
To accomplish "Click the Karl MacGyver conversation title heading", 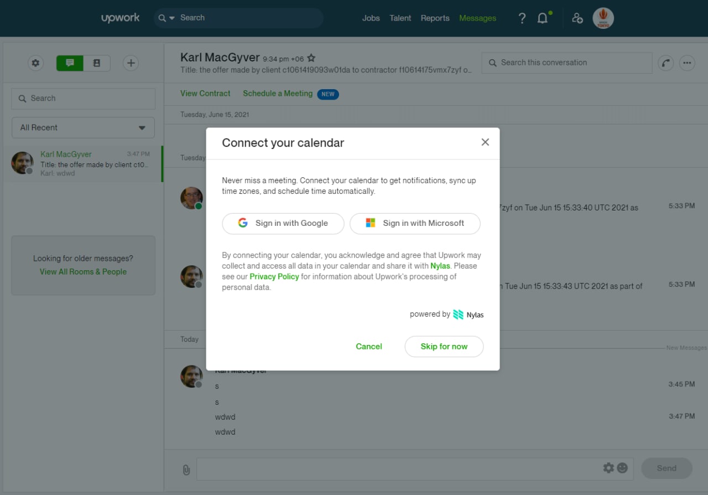I will pyautogui.click(x=220, y=58).
